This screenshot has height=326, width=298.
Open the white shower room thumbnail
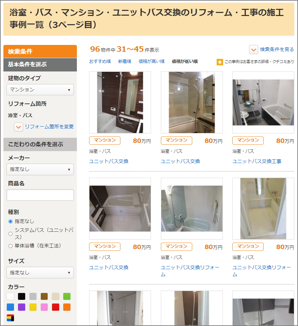coord(263,209)
